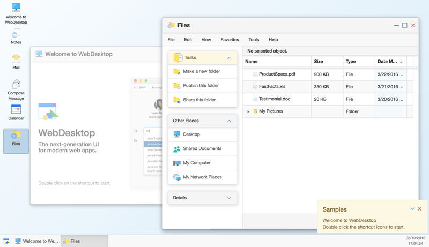Image resolution: width=429 pixels, height=247 pixels.
Task: Collapse the Samples notification panel
Action: (412, 209)
